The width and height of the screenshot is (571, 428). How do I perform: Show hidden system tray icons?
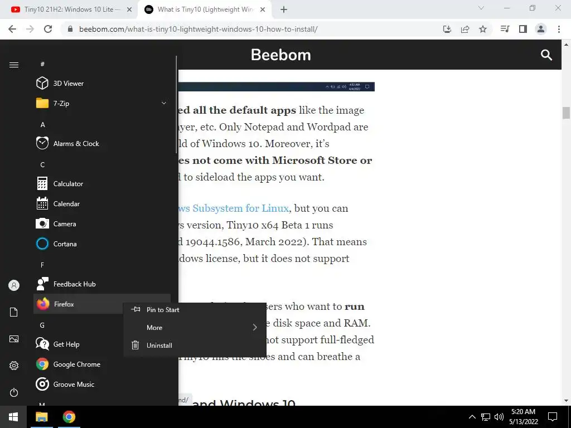(x=472, y=417)
